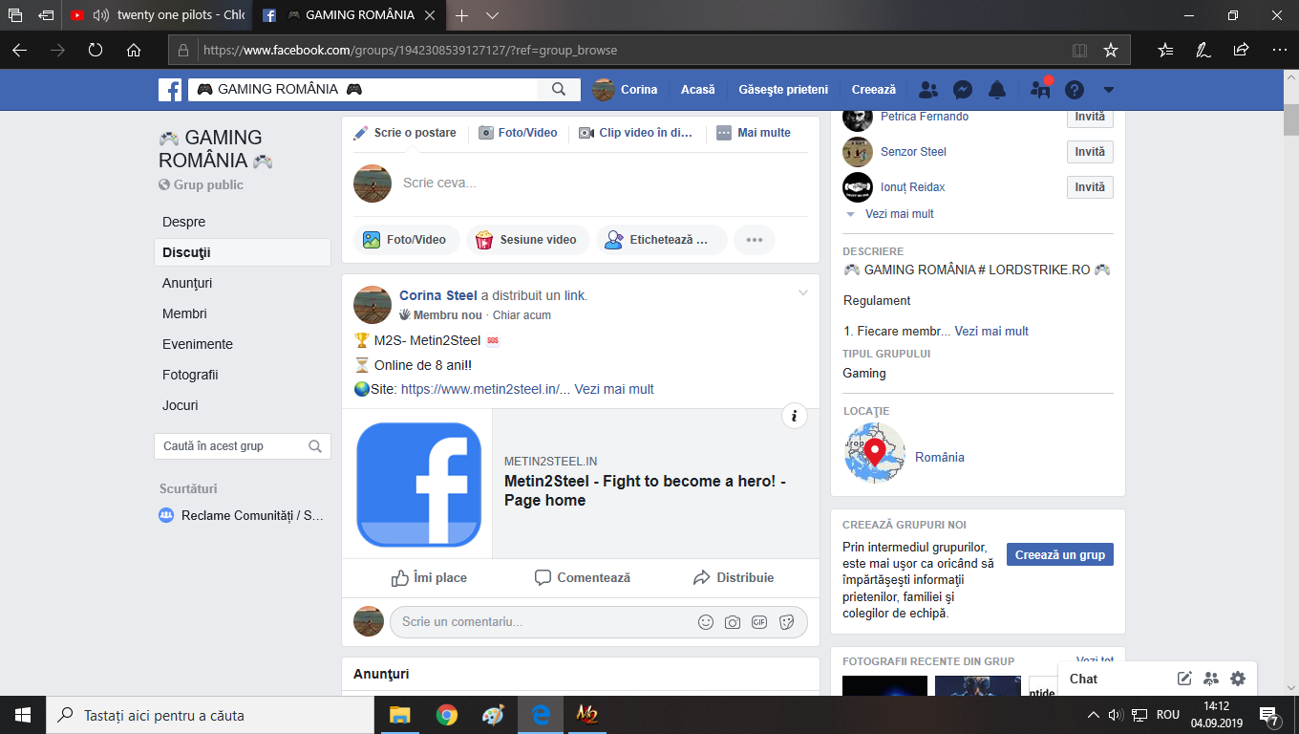
Task: Expand post text Vezi mai mult
Action: point(614,389)
